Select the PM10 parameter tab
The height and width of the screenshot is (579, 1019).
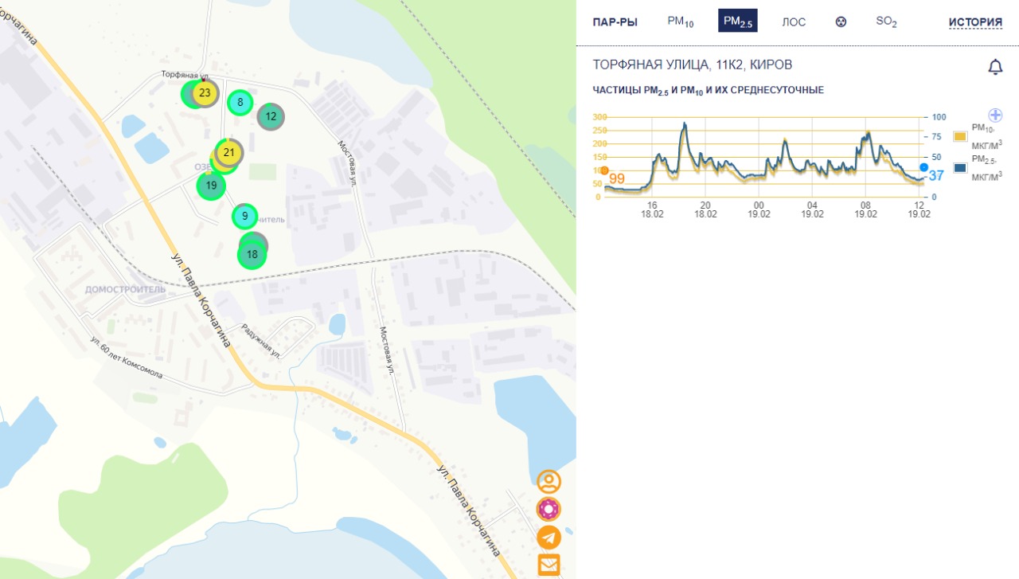(681, 22)
